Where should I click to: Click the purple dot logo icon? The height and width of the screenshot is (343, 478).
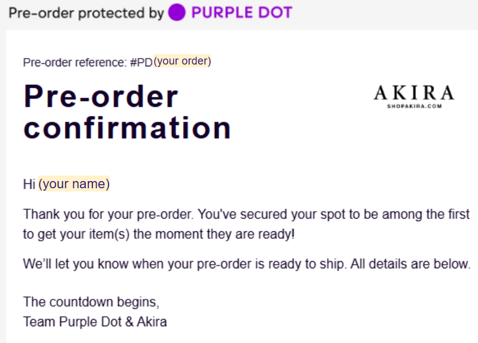[177, 13]
